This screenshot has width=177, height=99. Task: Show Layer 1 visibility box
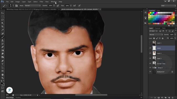[150, 43]
